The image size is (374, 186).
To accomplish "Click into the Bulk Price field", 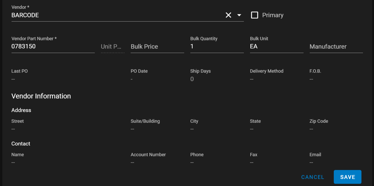I will (157, 47).
